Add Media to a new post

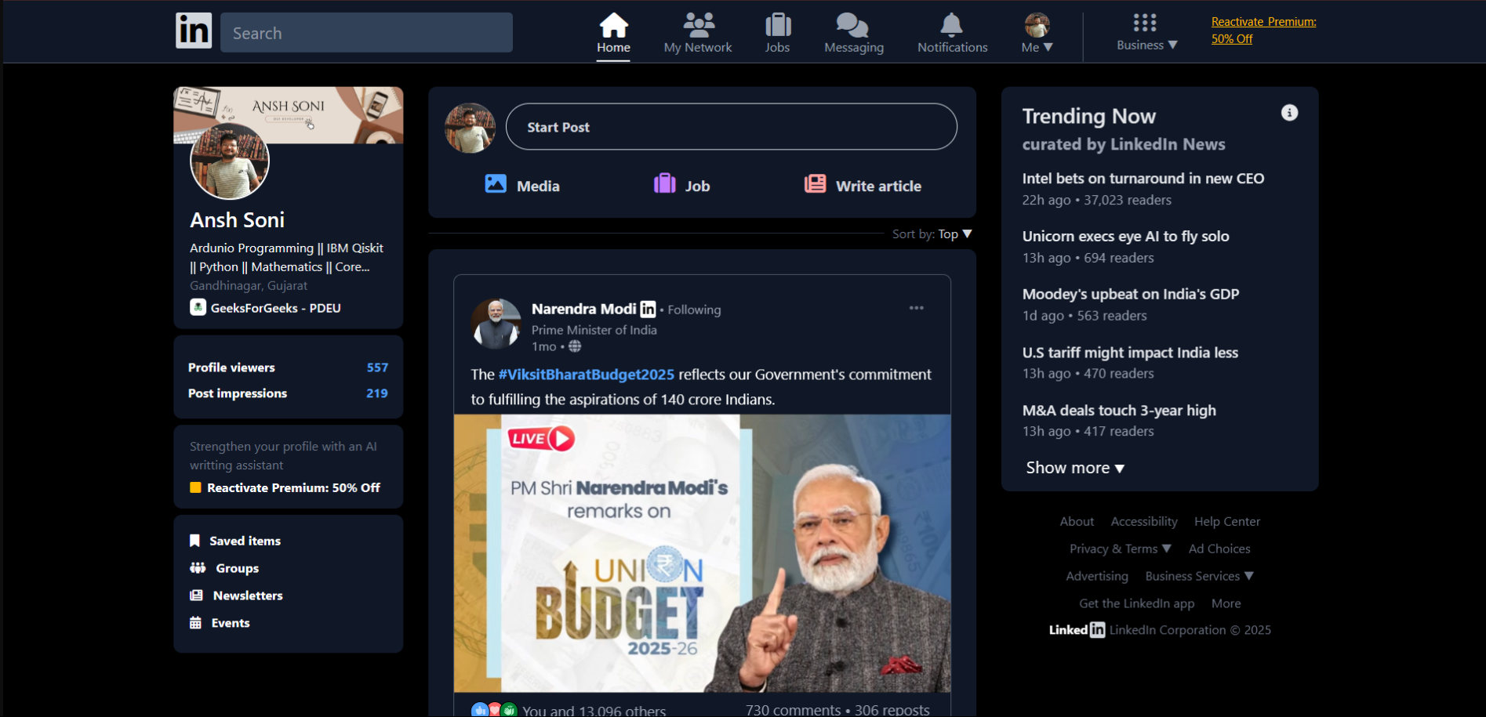pyautogui.click(x=522, y=185)
